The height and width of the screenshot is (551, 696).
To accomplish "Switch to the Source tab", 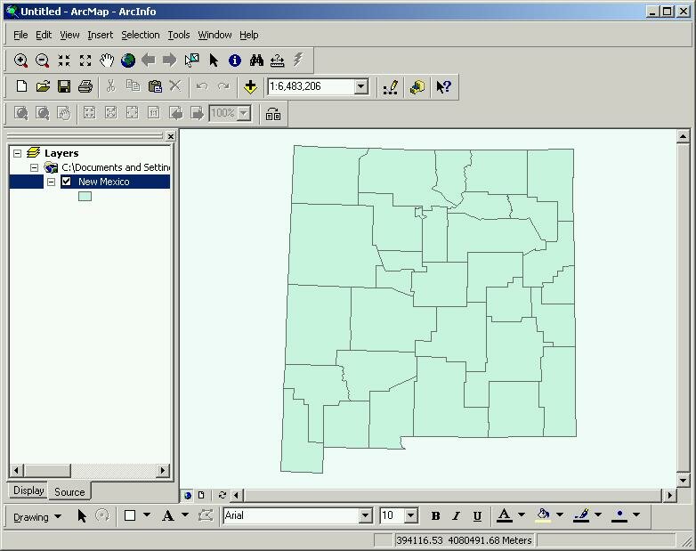I will [69, 491].
